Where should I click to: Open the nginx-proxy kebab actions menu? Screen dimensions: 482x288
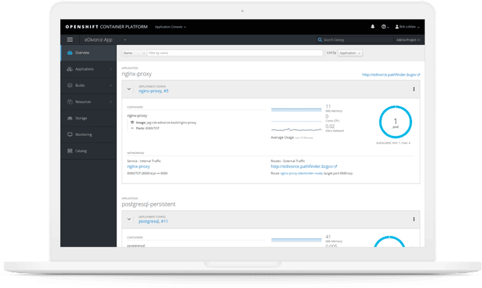[414, 89]
